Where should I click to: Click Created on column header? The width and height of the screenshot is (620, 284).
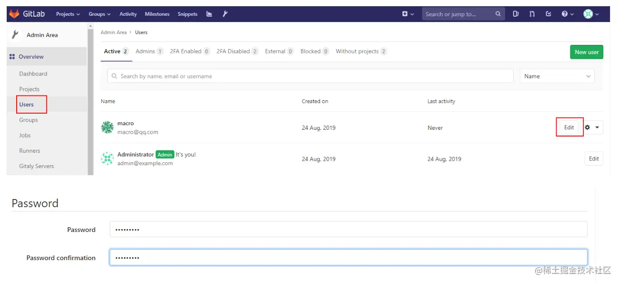[x=315, y=101]
